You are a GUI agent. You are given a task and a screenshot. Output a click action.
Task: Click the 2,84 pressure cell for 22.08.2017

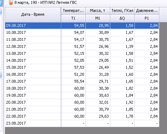(147, 116)
